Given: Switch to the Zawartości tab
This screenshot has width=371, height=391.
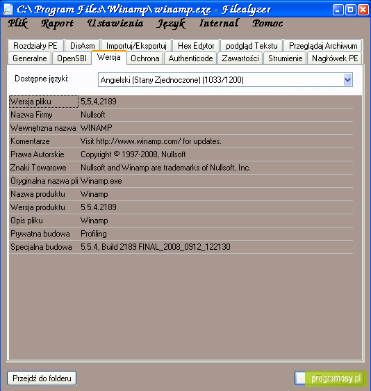Looking at the screenshot, I should point(240,58).
